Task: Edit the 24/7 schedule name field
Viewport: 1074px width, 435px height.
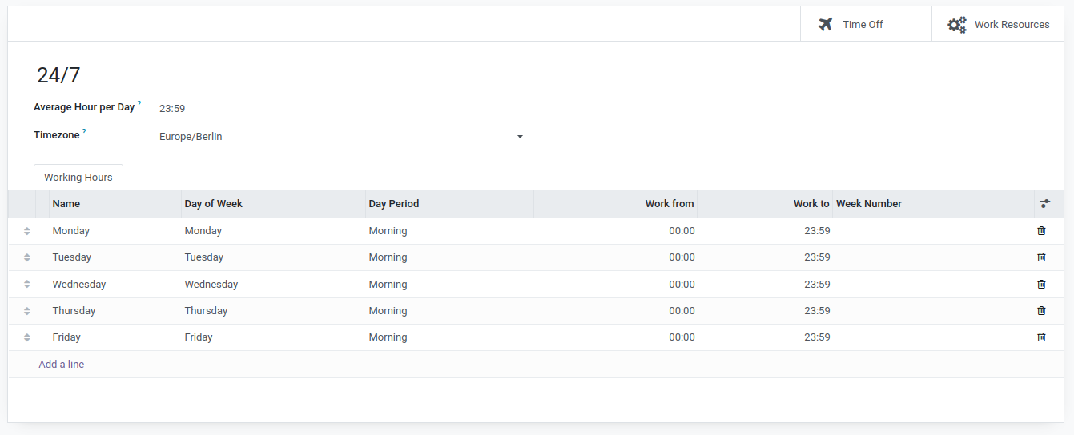Action: pyautogui.click(x=58, y=75)
